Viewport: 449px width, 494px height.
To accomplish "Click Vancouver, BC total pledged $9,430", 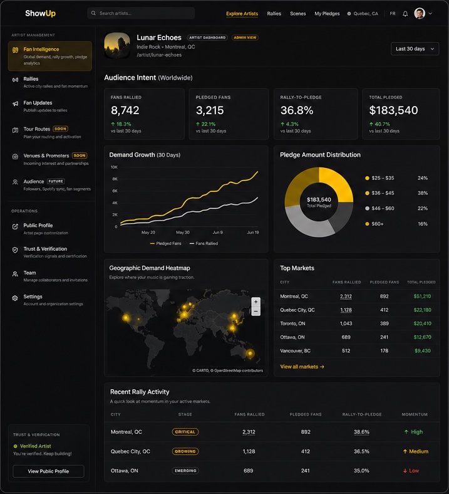I will coord(423,350).
